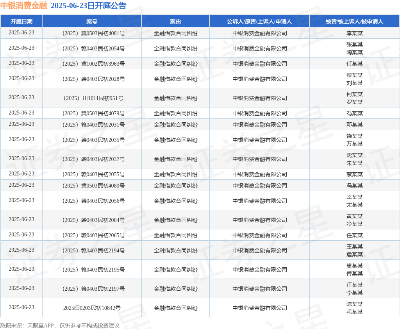Click defendant name 张某某

pyautogui.click(x=355, y=45)
